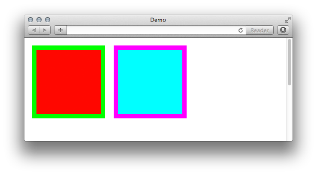Click the red square's center
Screen dimensions: 317x175
[x=69, y=82]
